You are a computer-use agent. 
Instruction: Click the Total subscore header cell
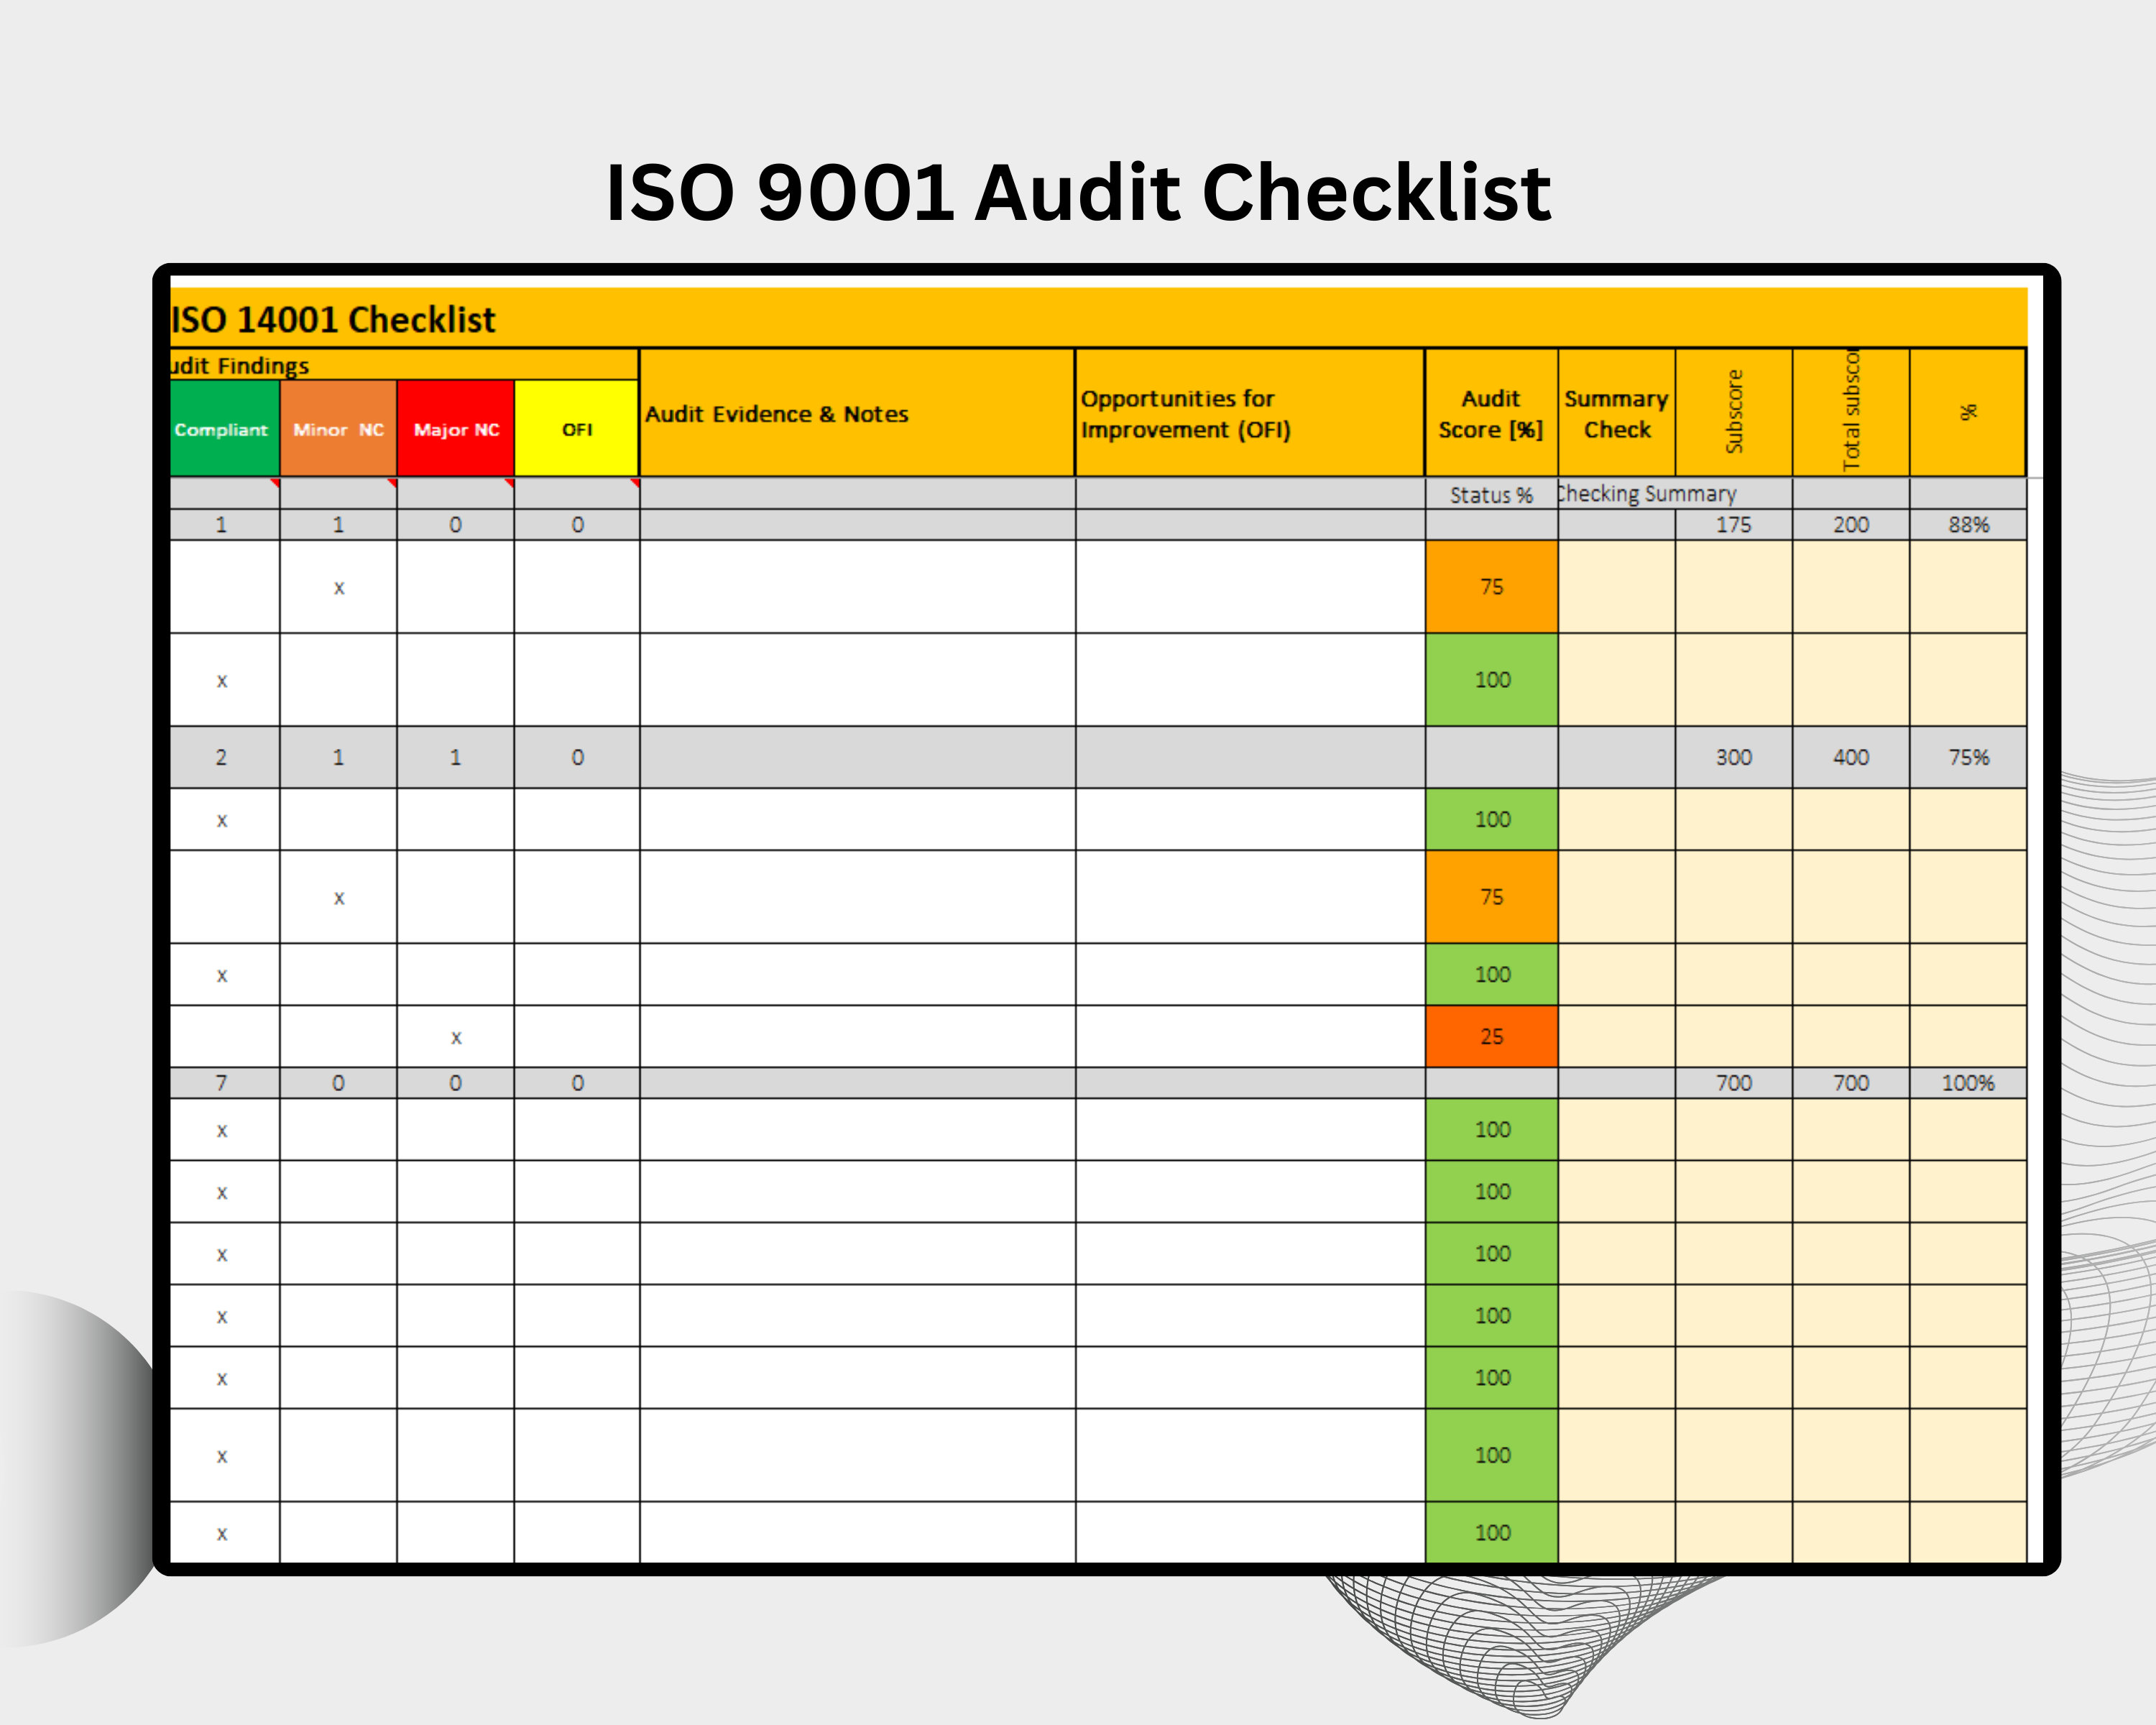click(x=1851, y=413)
